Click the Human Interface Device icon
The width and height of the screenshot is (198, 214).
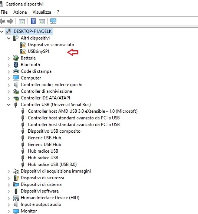[x=16, y=198]
